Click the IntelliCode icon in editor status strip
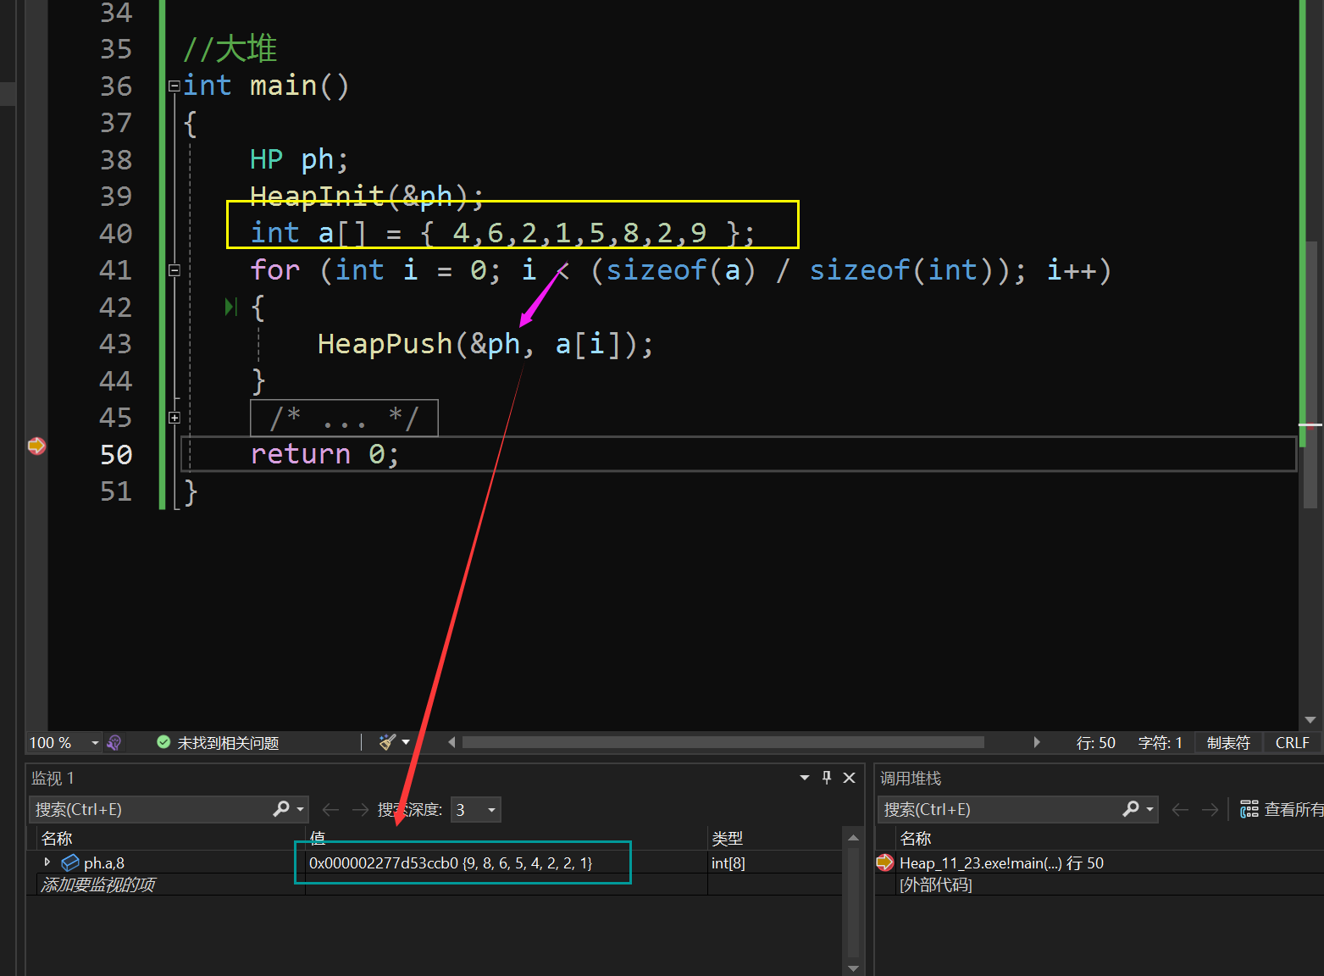This screenshot has width=1324, height=976. 114,743
